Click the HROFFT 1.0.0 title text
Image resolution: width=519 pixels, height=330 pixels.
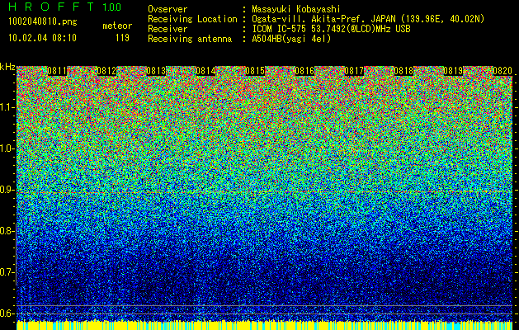click(x=65, y=7)
